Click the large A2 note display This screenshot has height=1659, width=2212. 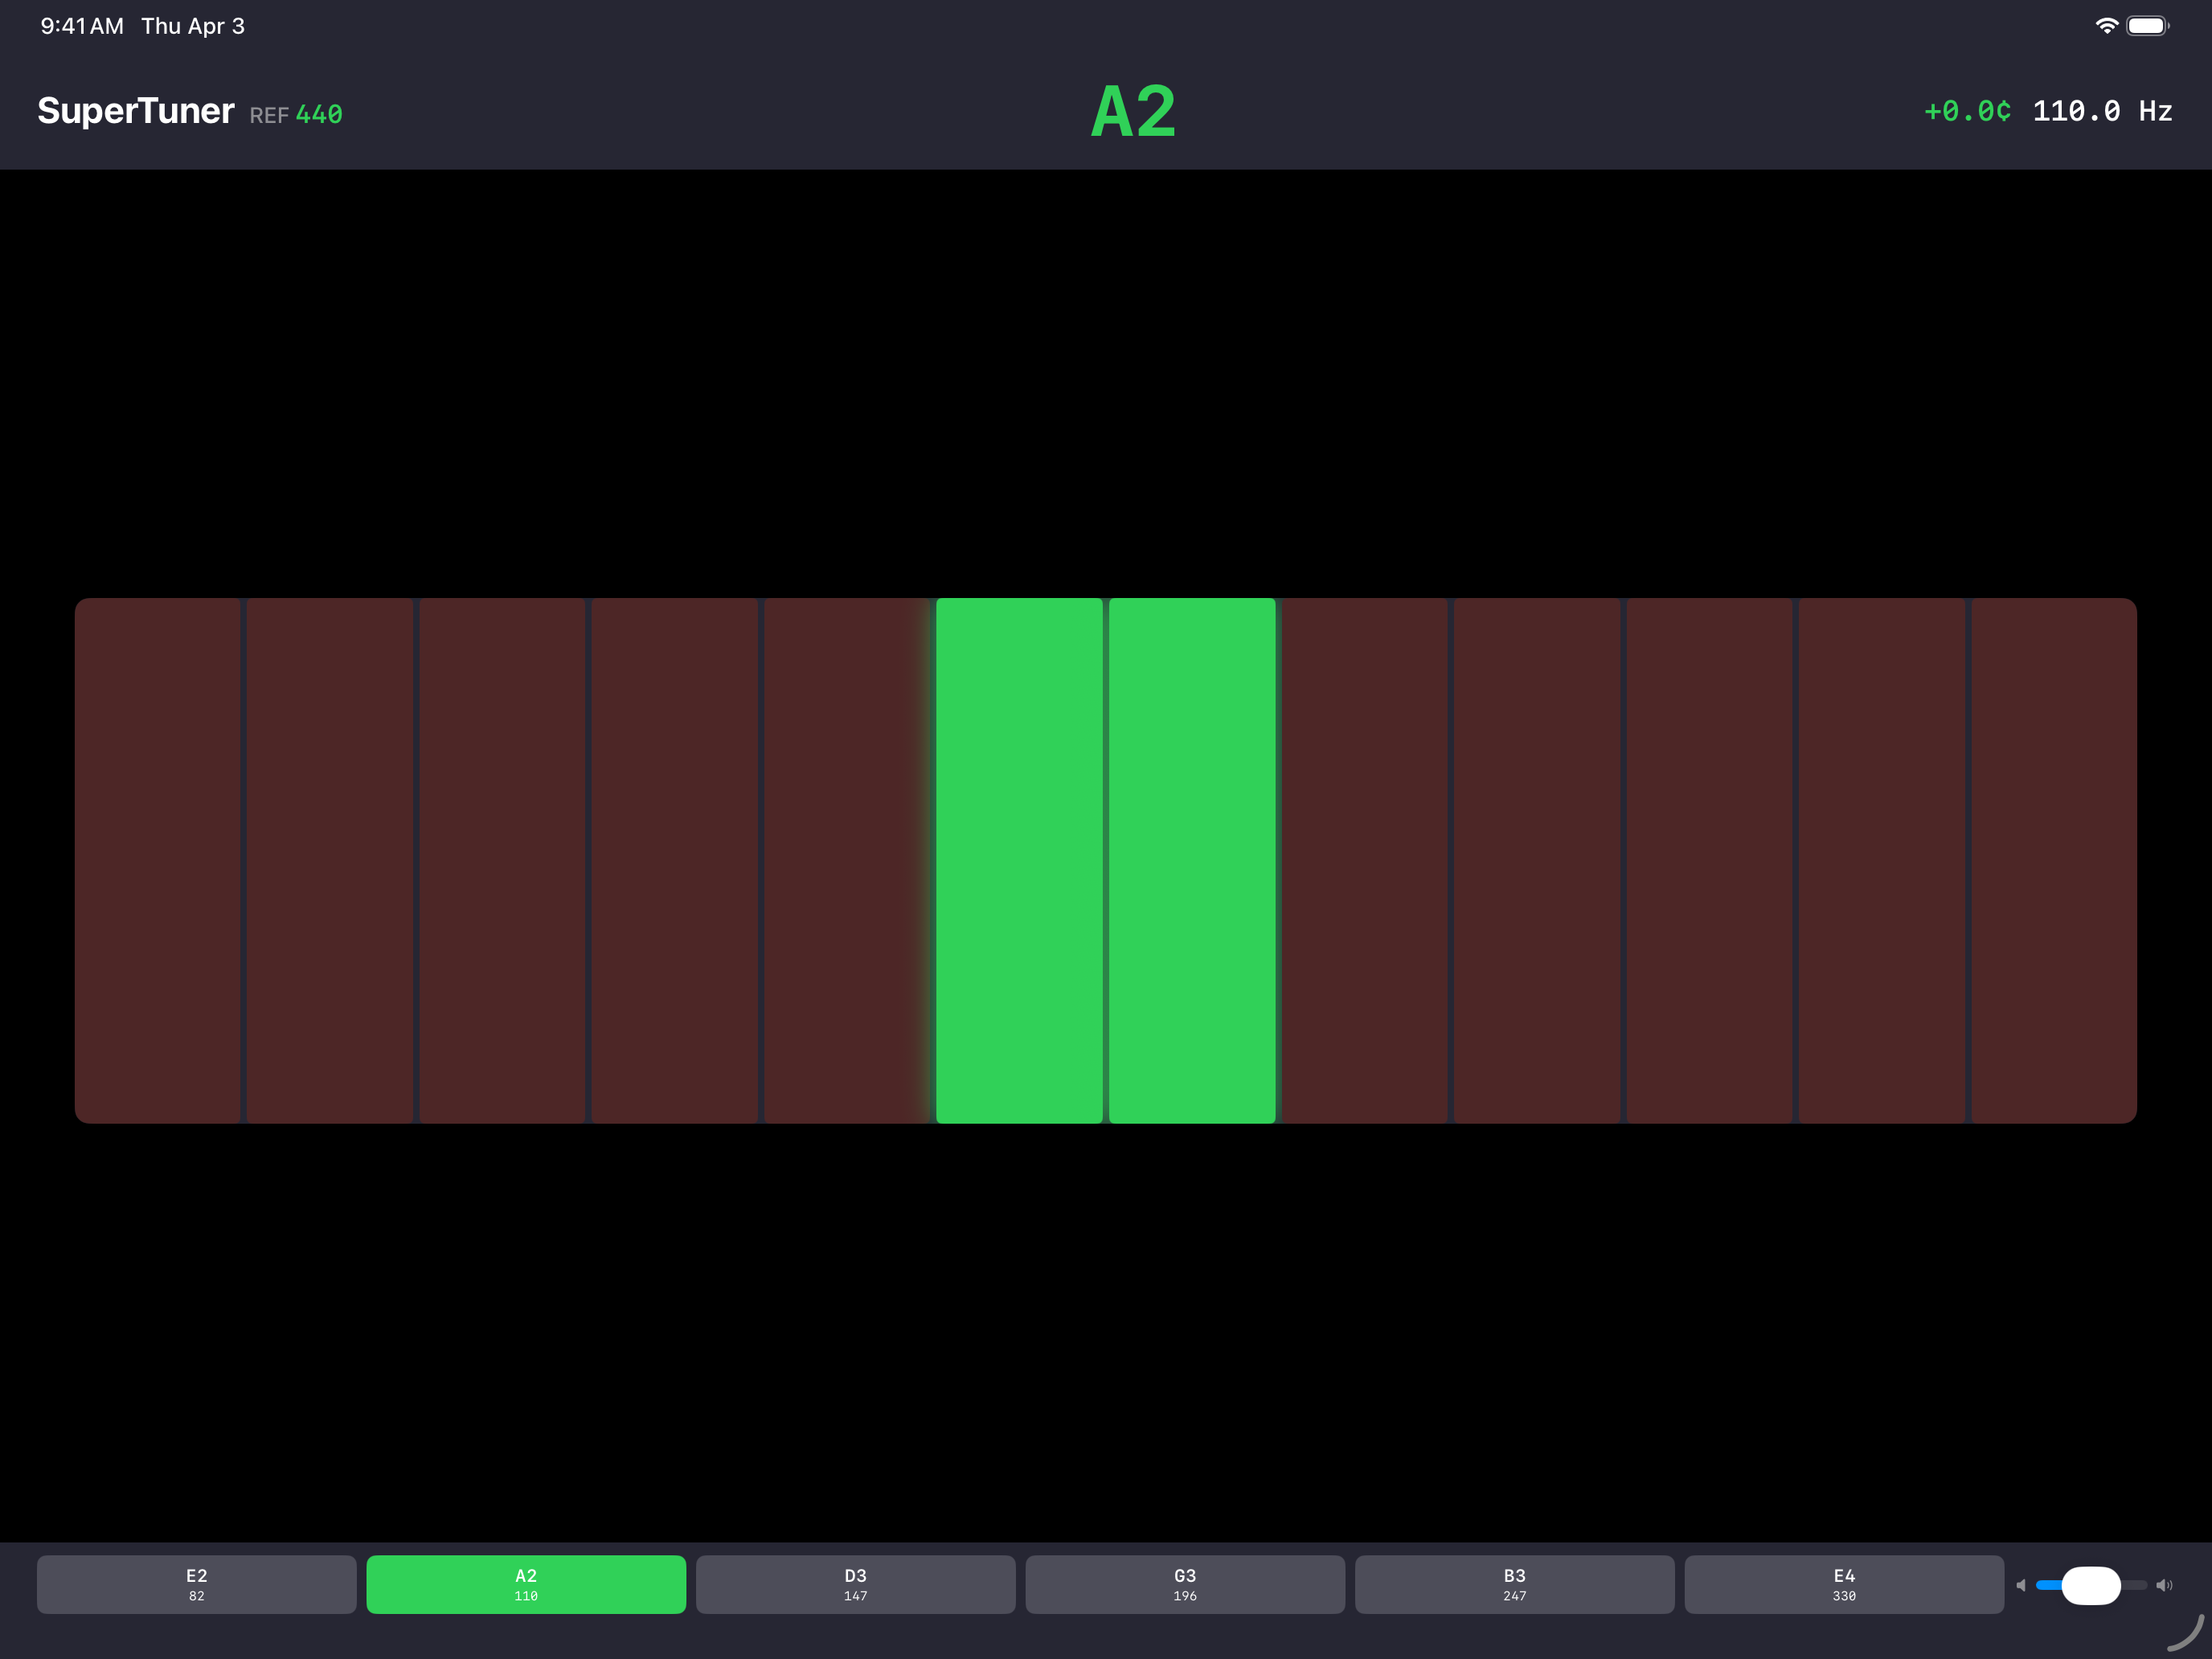coord(1133,111)
